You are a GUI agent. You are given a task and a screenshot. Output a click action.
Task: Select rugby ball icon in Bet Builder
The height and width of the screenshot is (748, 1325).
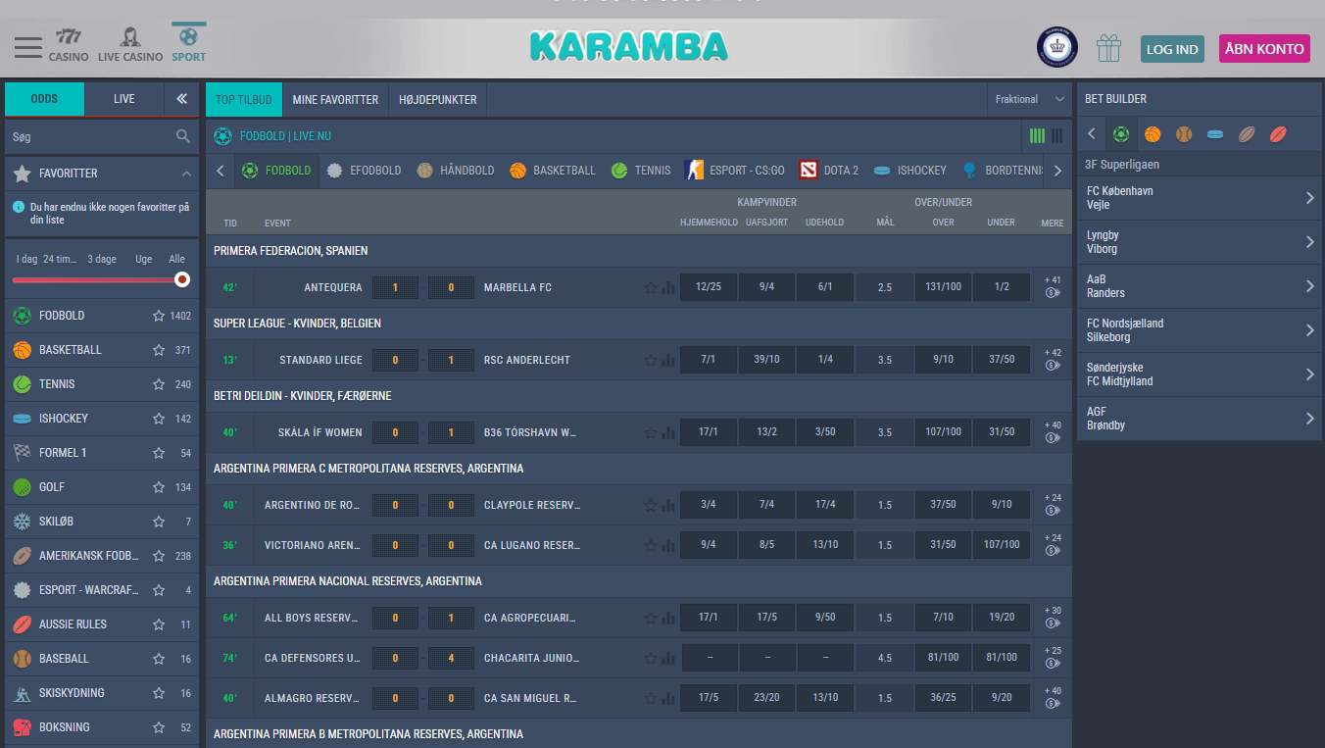point(1278,134)
